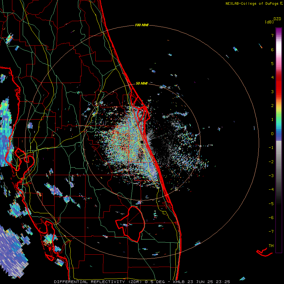Click the -1 value on the color scale
The height and width of the screenshot is (284, 284).
(271, 148)
